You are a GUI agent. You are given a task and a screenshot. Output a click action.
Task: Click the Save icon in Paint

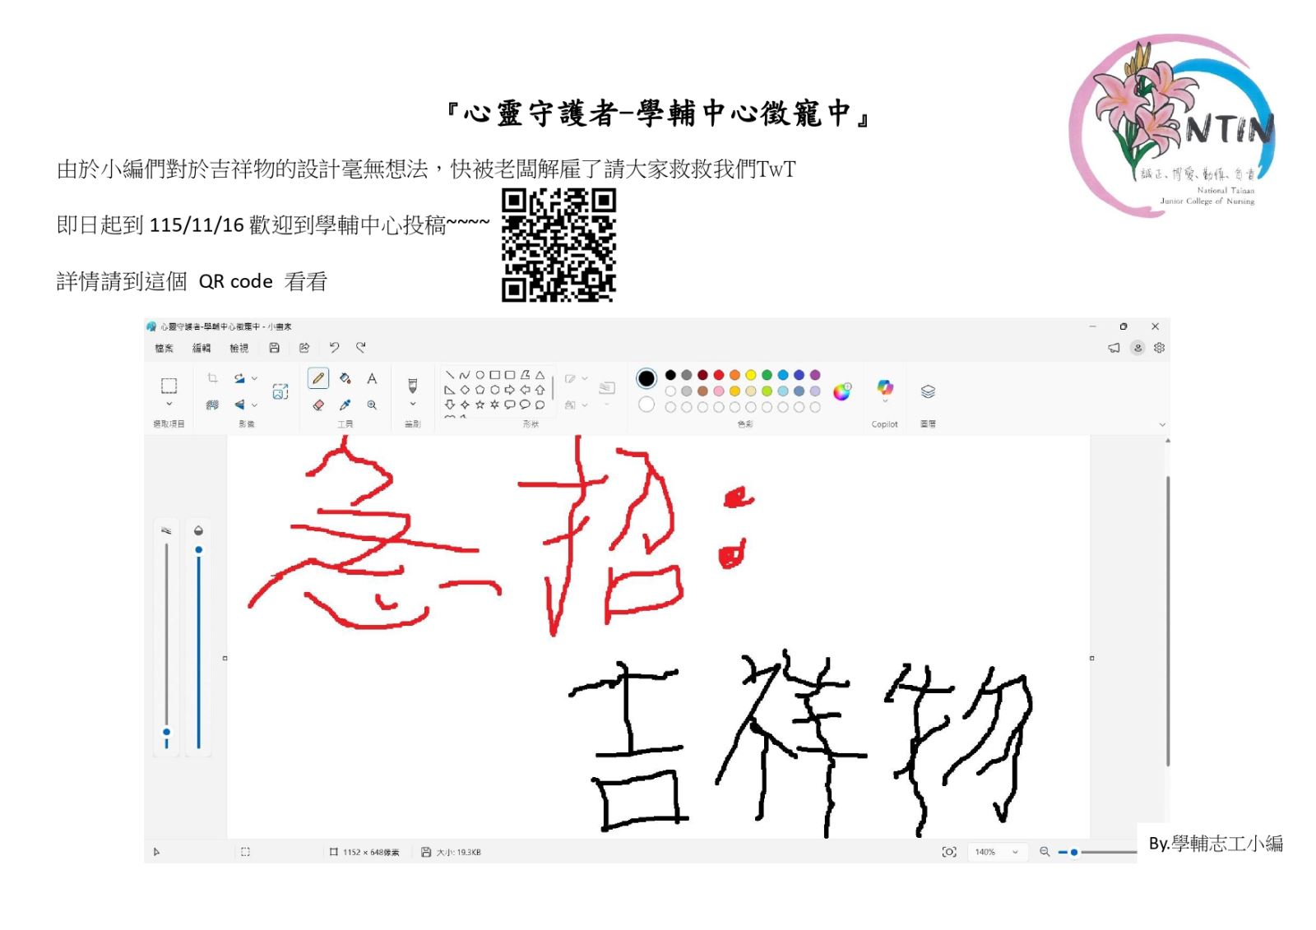tap(275, 348)
